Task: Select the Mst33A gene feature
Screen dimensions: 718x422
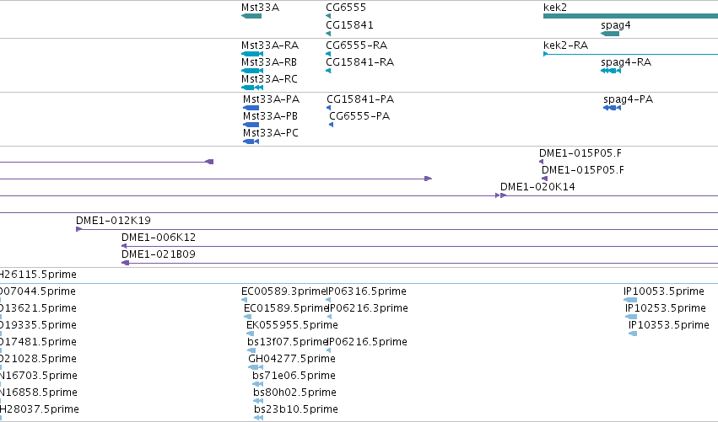Action: [251, 16]
